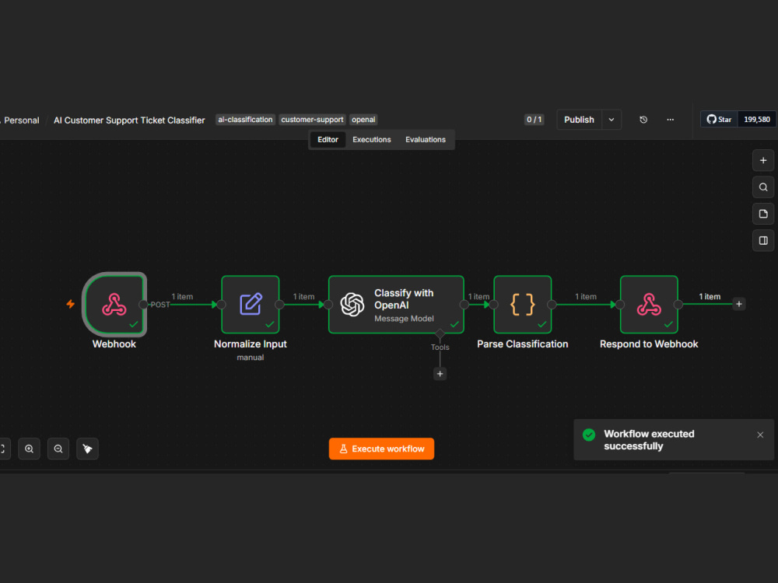Click the GitHub Star button
778x583 pixels.
point(719,120)
